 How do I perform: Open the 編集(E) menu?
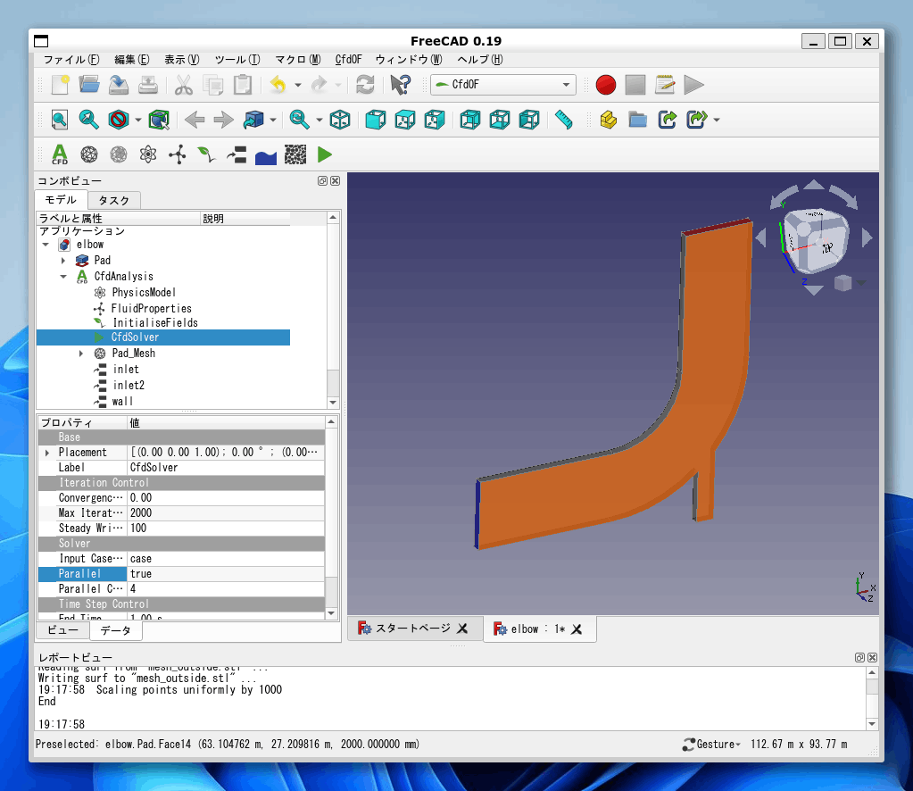click(131, 60)
